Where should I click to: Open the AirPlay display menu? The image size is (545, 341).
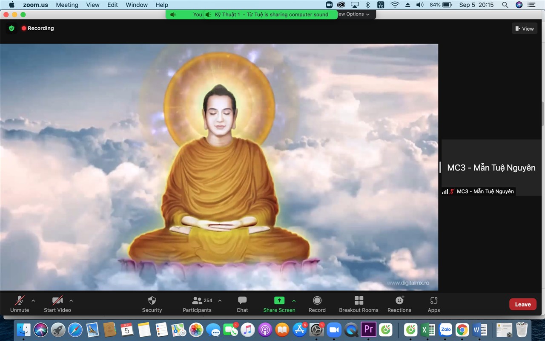[355, 5]
